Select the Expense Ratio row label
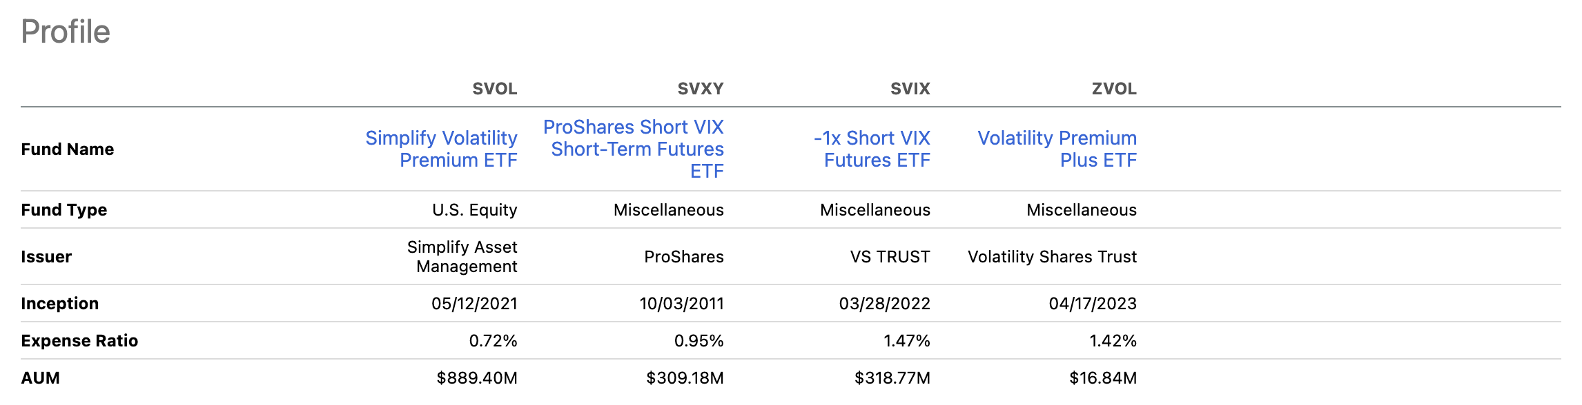Viewport: 1582px width, 405px height. pyautogui.click(x=79, y=341)
